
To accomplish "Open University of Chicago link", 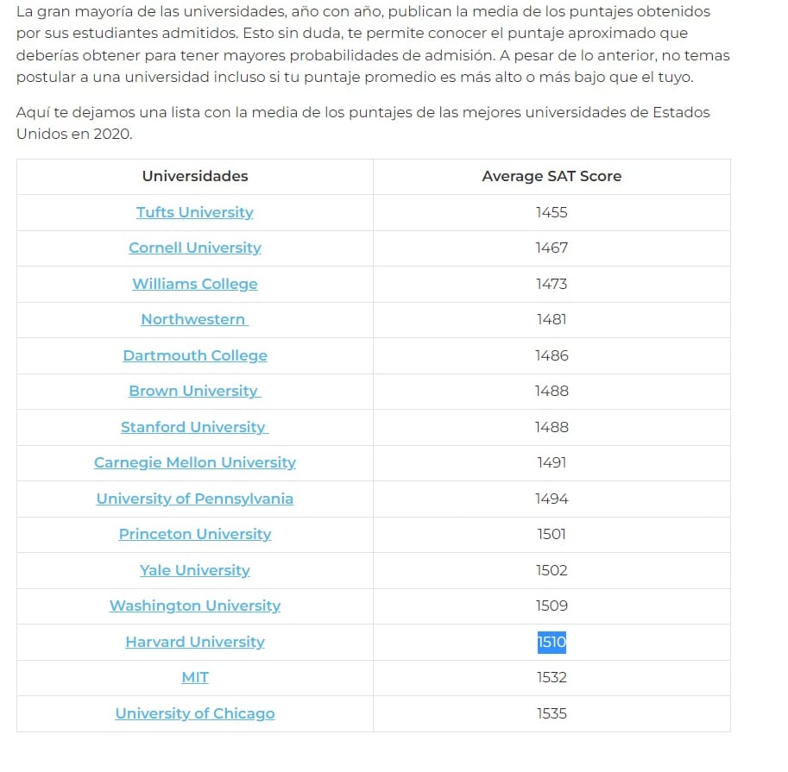I will coord(195,713).
